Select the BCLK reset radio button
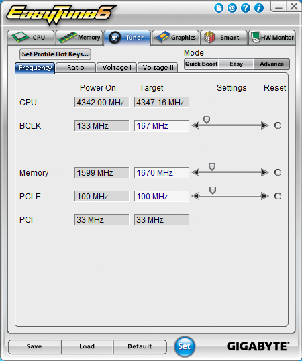Viewport: 302px width, 361px height. 278,125
